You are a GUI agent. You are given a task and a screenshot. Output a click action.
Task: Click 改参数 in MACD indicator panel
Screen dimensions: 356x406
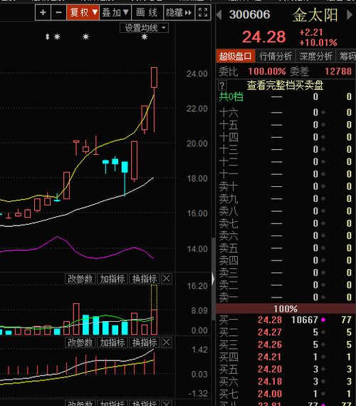(80, 342)
